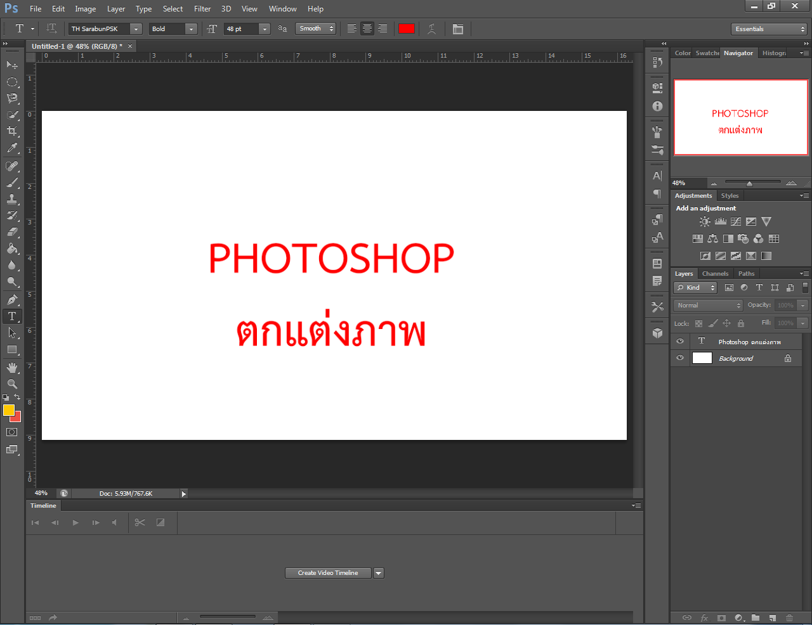
Task: Toggle Center text alignment
Action: click(367, 29)
